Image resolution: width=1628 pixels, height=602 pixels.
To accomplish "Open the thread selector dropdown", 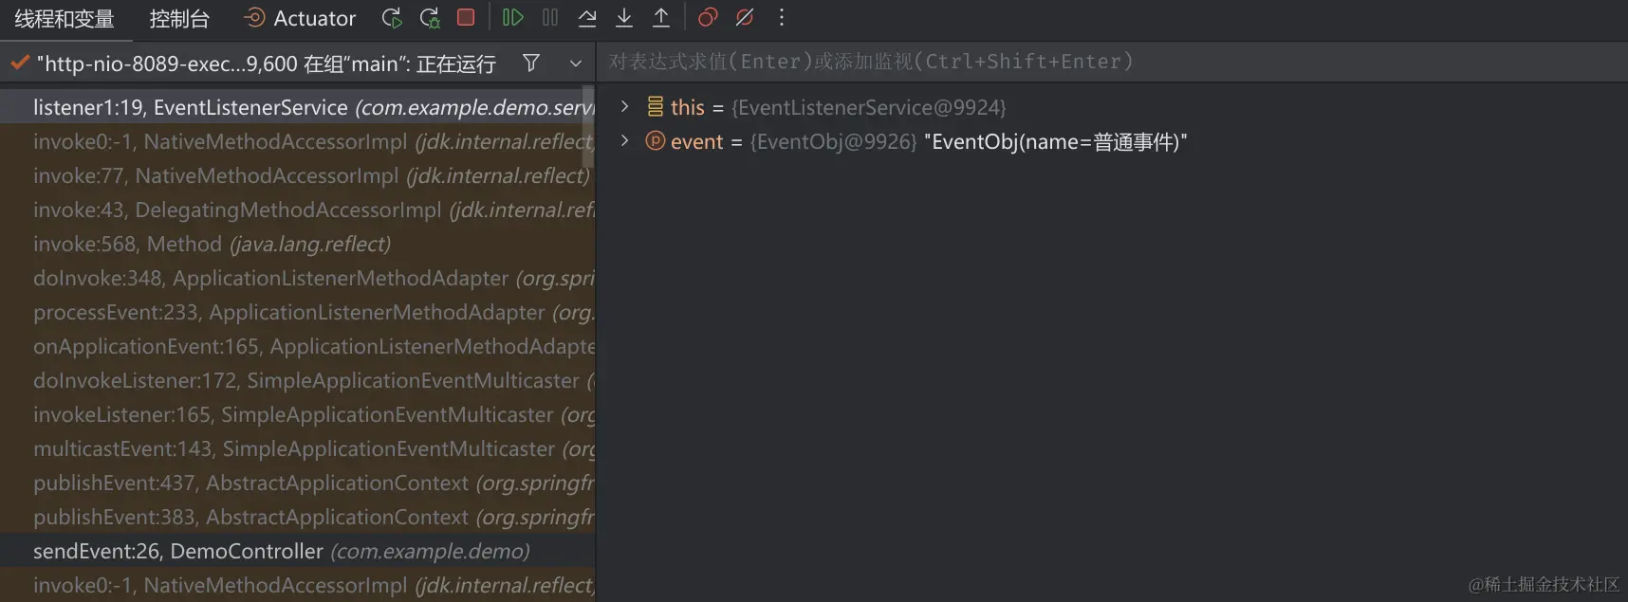I will (x=575, y=64).
